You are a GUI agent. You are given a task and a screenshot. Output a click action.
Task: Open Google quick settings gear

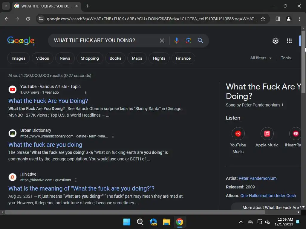point(275,41)
